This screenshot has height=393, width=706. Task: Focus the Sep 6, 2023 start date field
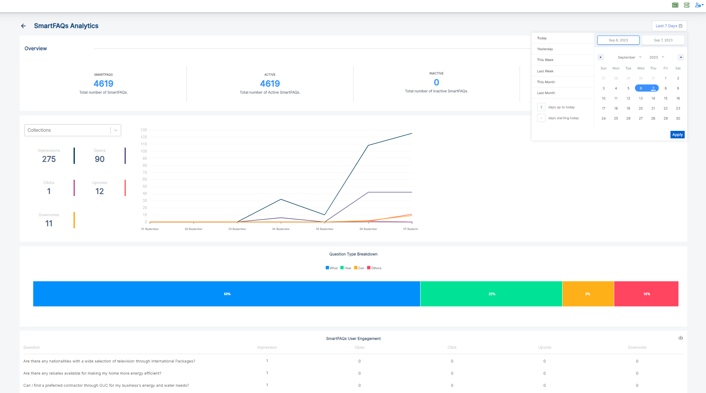(x=618, y=40)
